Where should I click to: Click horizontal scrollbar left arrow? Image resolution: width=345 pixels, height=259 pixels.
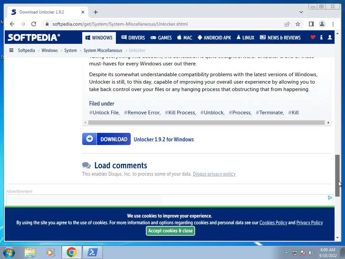pos(85,123)
